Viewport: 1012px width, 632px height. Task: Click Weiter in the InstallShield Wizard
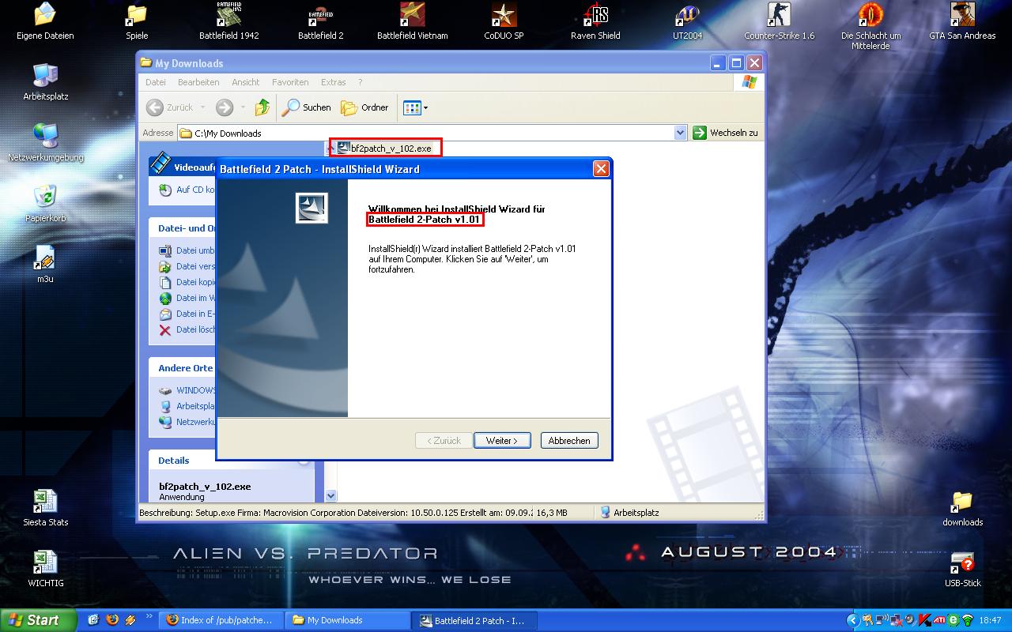[x=502, y=441]
